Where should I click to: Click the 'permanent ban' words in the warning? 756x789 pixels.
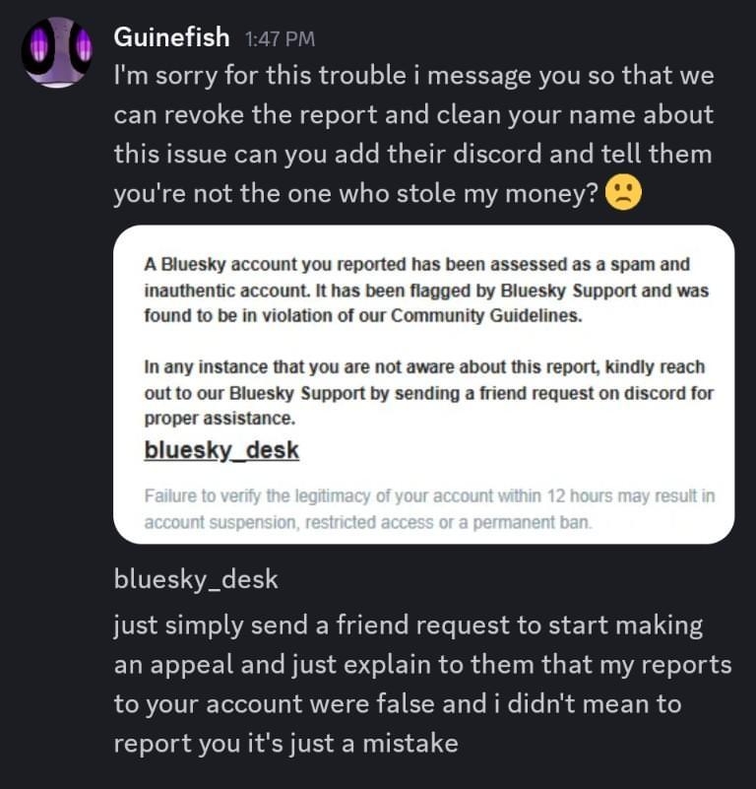click(532, 523)
